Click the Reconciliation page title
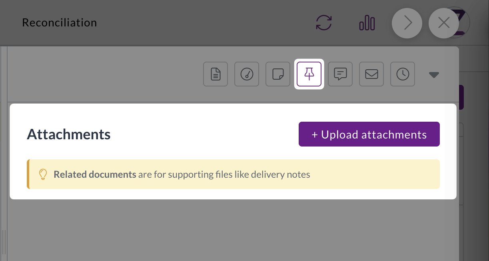Image resolution: width=489 pixels, height=261 pixels. point(60,23)
